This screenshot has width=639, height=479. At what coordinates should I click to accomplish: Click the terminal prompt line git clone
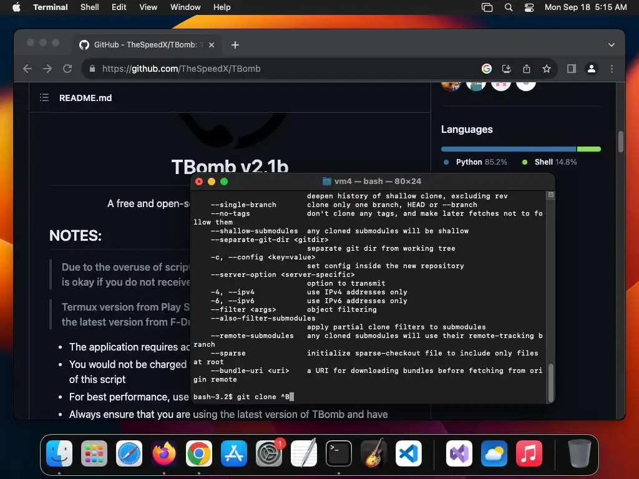click(244, 397)
